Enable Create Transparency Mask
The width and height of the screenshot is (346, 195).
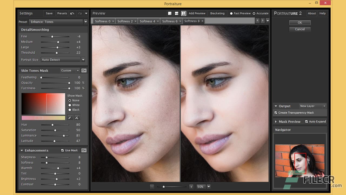click(276, 113)
